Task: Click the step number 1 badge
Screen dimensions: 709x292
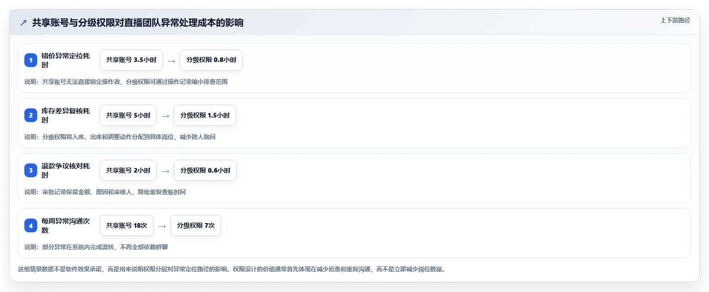Action: 31,60
